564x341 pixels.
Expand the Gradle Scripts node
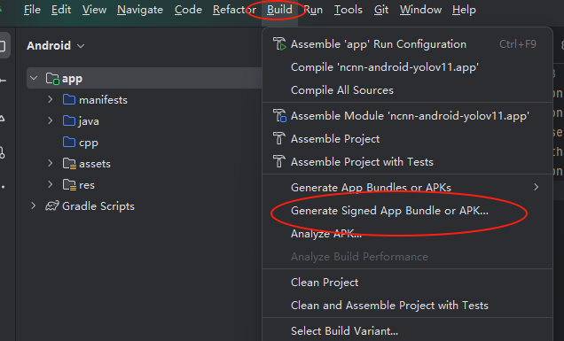33,205
